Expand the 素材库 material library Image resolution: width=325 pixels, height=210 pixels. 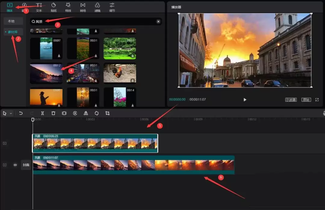(x=13, y=32)
